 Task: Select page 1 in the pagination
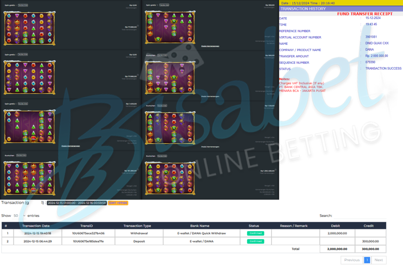367,260
